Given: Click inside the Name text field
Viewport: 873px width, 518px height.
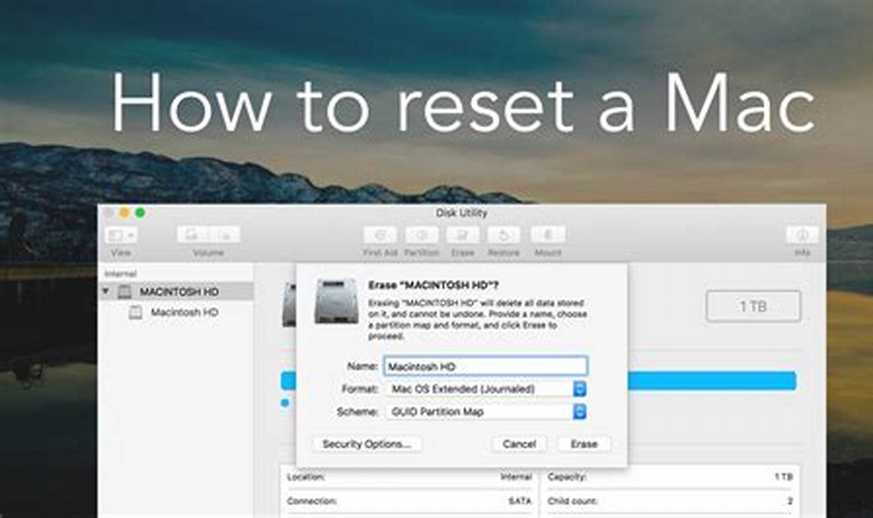Looking at the screenshot, I should click(x=486, y=366).
